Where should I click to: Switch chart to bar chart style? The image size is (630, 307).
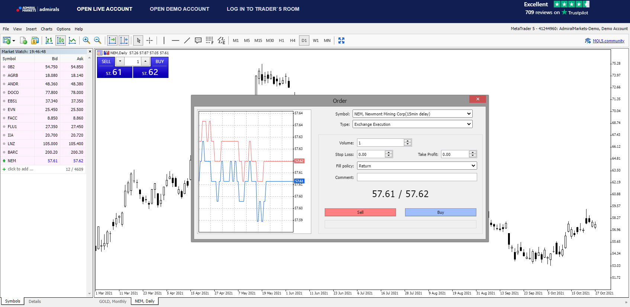coord(49,40)
